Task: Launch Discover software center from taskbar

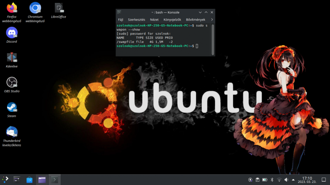Action: pyautogui.click(x=29, y=180)
